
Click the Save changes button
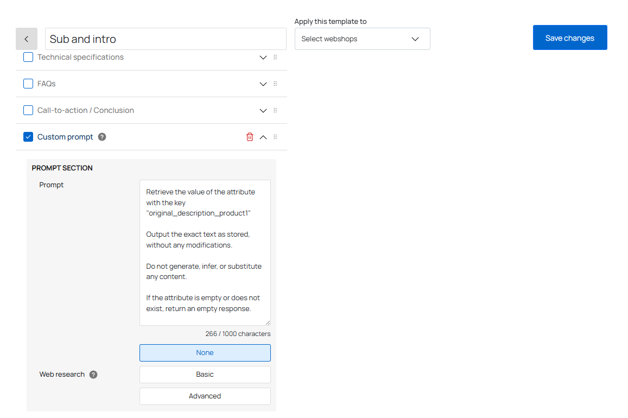point(569,38)
